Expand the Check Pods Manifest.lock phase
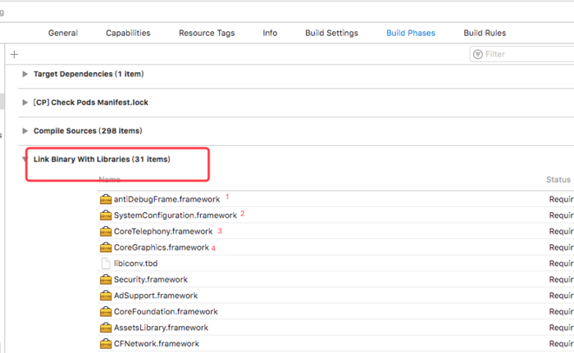The height and width of the screenshot is (353, 574). [x=25, y=102]
